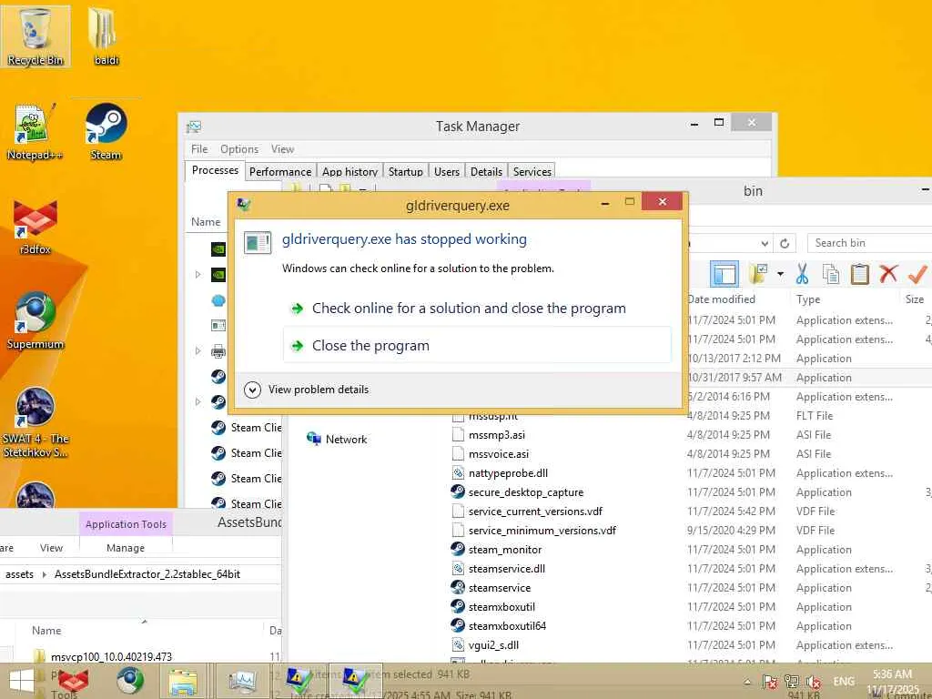Open the Manage tab under Application Tools
This screenshot has width=932, height=699.
(x=125, y=548)
